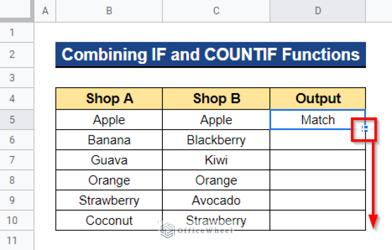The width and height of the screenshot is (392, 250).
Task: Select the Blackberry cell in Shop B
Action: [216, 140]
